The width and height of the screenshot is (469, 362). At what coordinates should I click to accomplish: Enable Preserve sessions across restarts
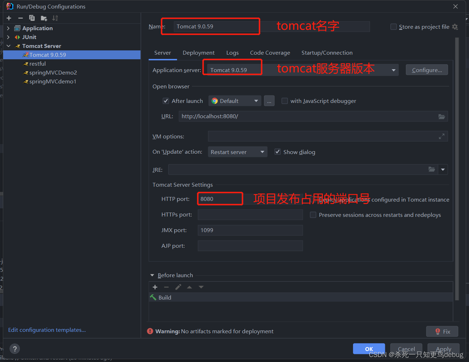tap(313, 215)
